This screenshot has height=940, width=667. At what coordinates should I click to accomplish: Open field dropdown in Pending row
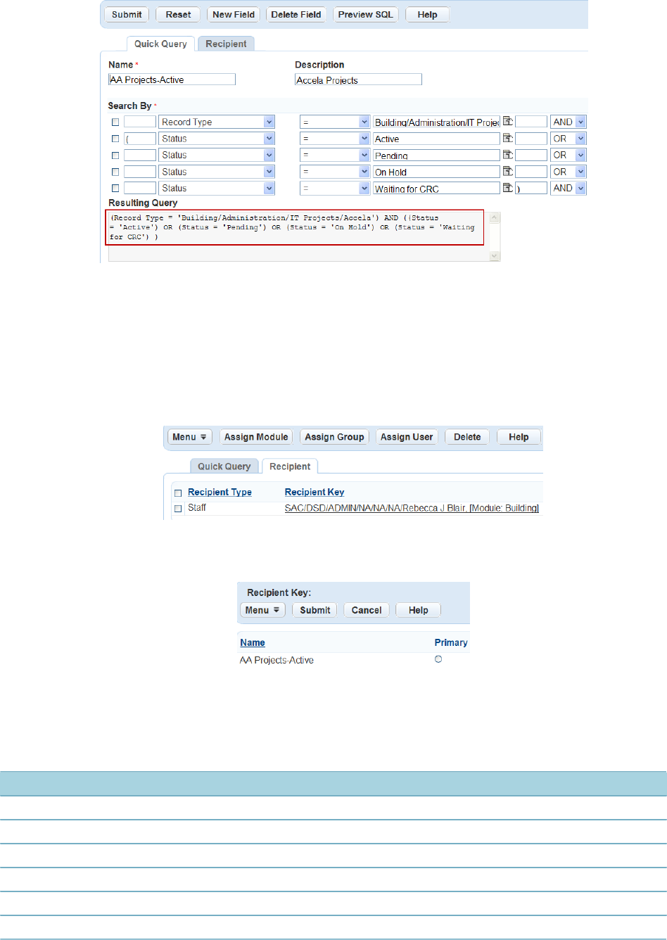[x=269, y=155]
